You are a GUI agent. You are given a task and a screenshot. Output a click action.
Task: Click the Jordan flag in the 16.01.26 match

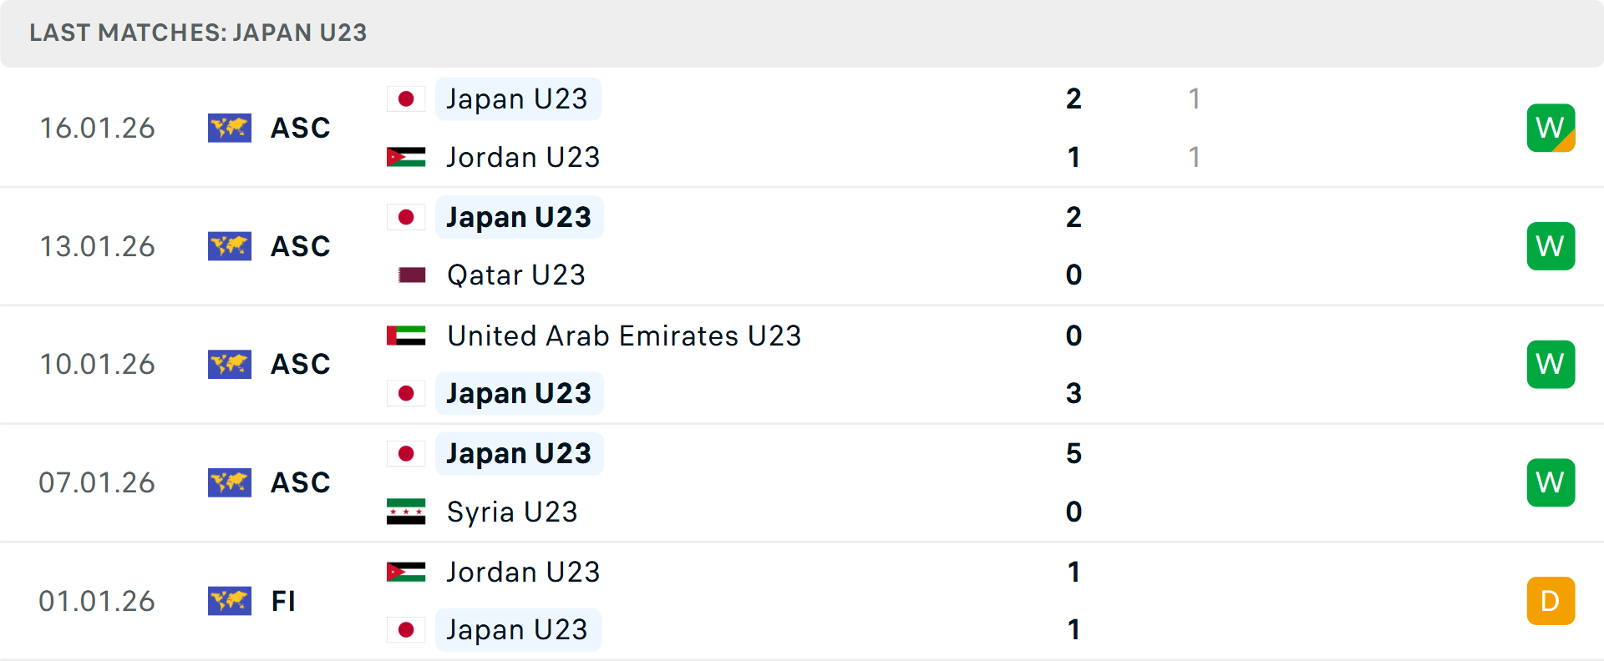(x=406, y=157)
